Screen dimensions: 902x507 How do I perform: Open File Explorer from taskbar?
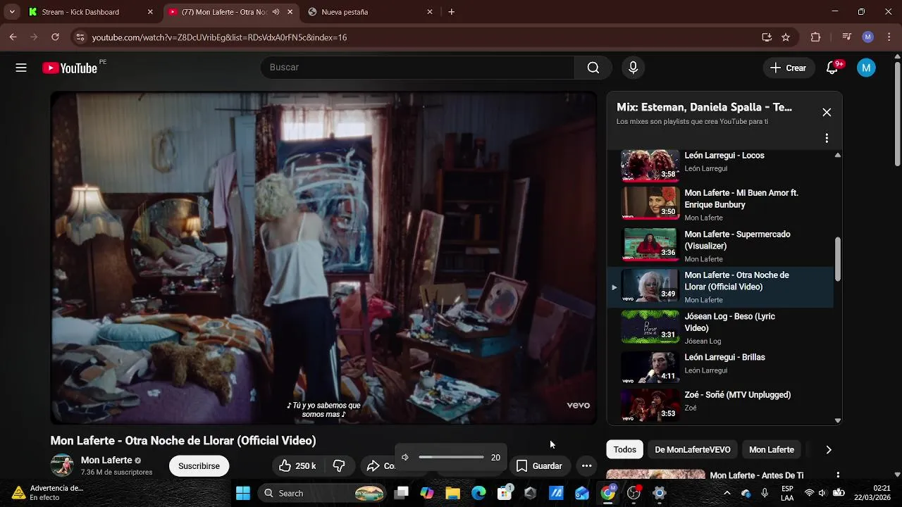(x=452, y=493)
